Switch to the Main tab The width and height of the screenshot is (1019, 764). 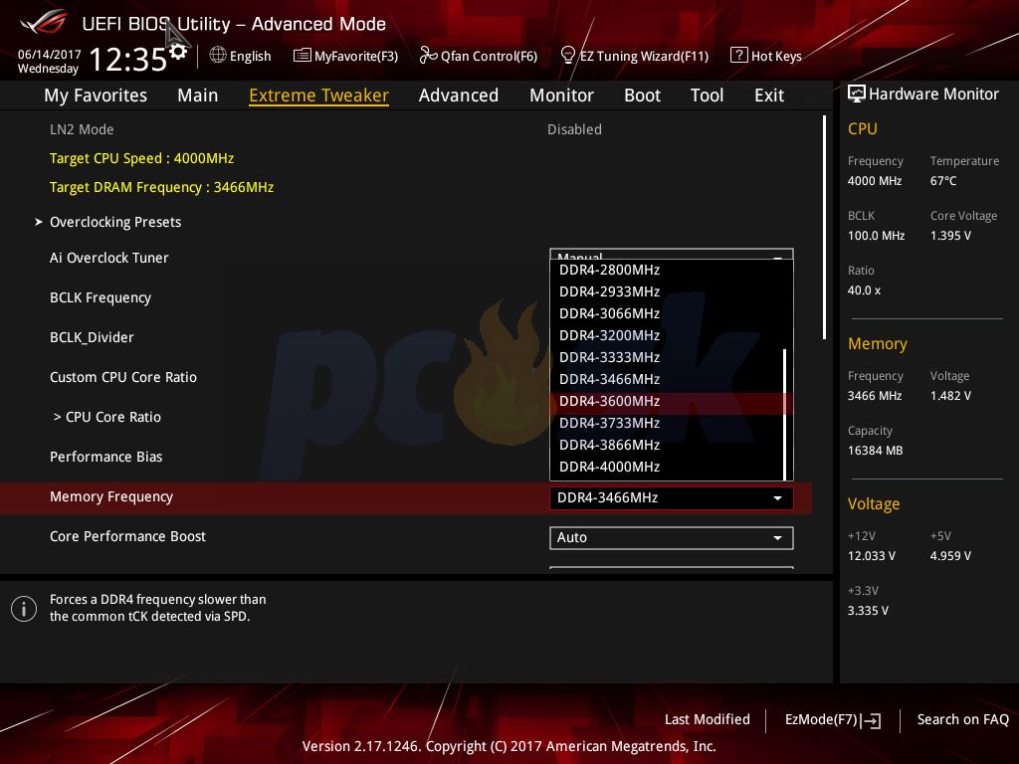coord(198,95)
